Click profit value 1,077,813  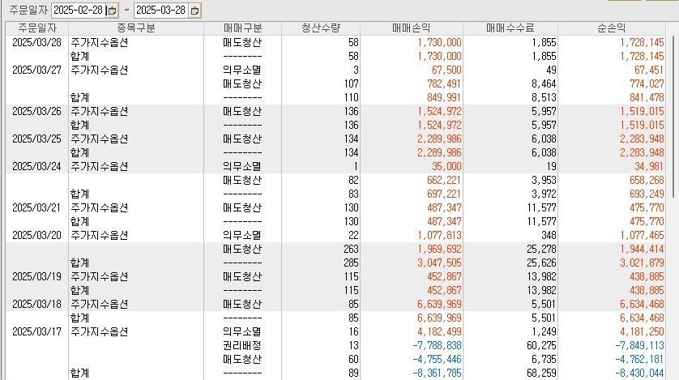439,236
